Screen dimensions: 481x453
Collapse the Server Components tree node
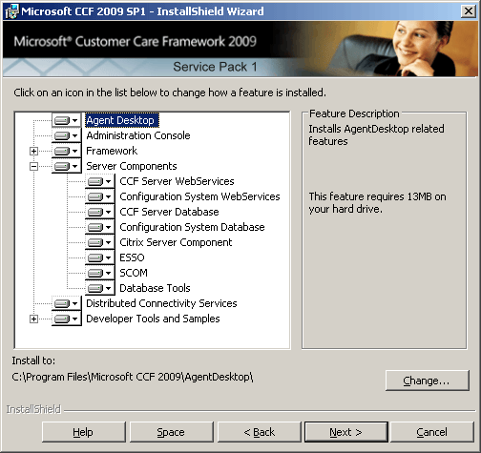[x=33, y=166]
